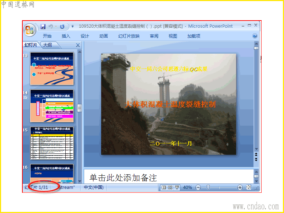Click the 40% zoom level button

pos(187,187)
